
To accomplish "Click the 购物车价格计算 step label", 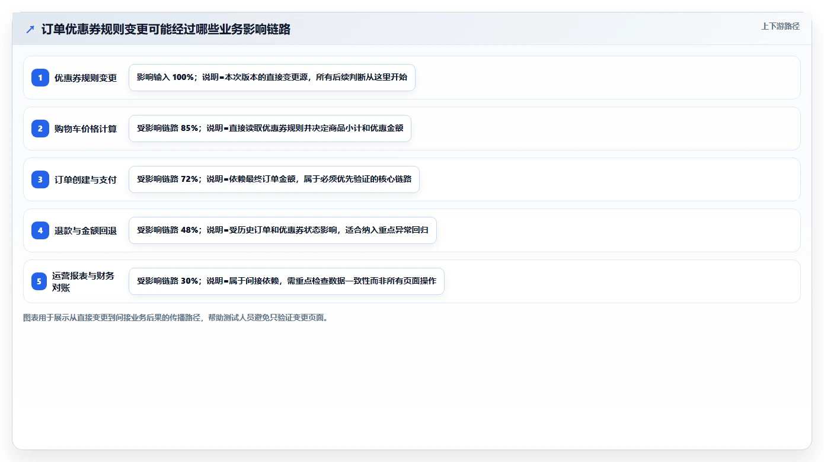I will click(85, 129).
